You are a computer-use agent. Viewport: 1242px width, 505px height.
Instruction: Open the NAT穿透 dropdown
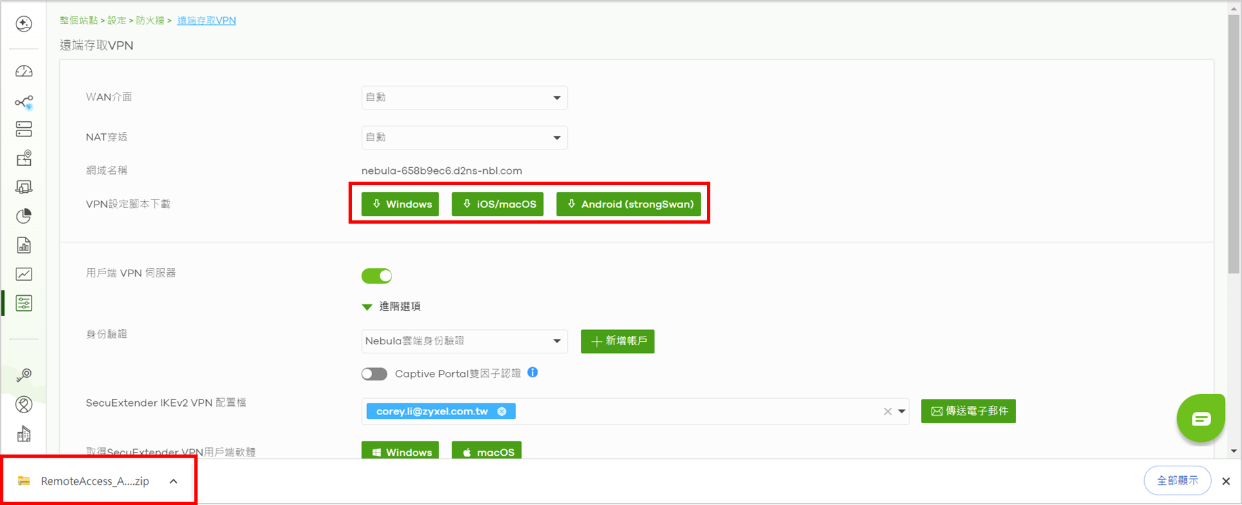[464, 138]
